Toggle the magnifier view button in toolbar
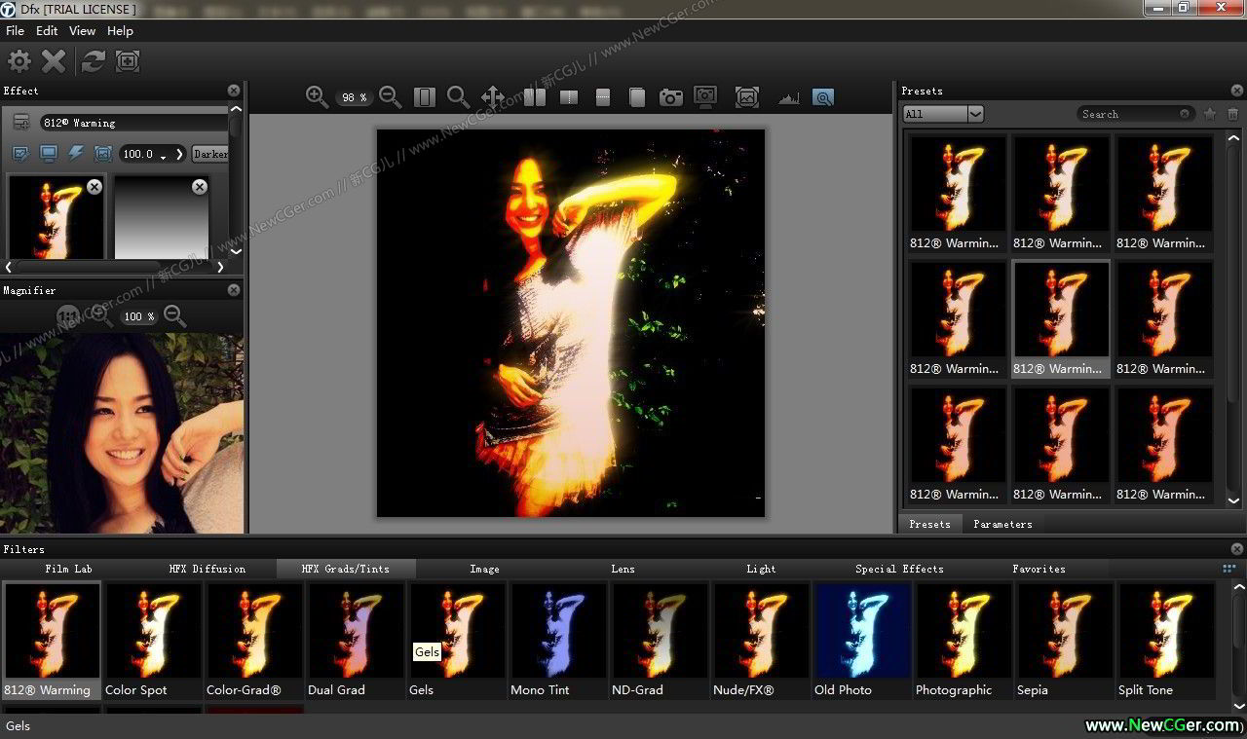Viewport: 1247px width, 739px height. click(823, 97)
